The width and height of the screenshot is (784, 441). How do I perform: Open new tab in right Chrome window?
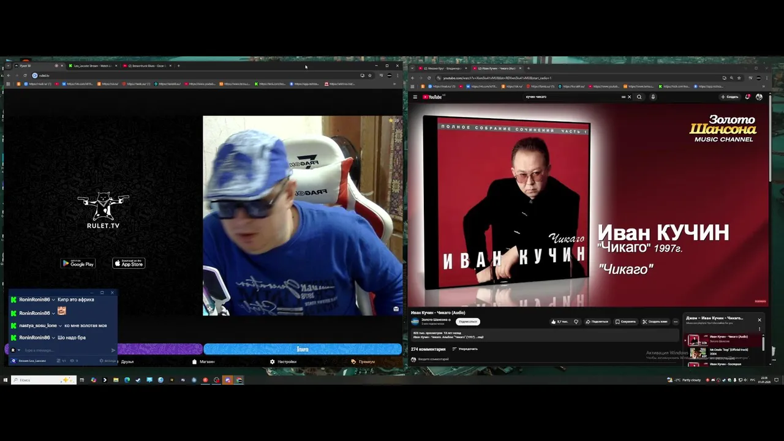529,68
